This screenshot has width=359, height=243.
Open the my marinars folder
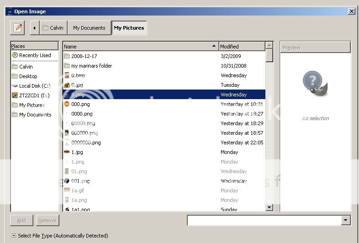coord(91,66)
